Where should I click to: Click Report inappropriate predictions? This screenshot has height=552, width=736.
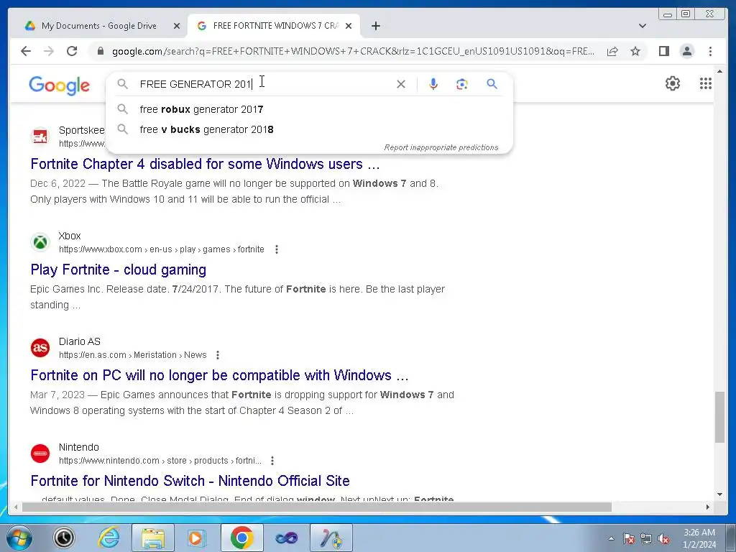pyautogui.click(x=441, y=147)
